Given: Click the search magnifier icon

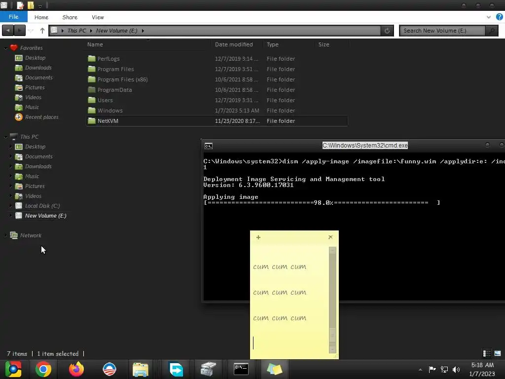Looking at the screenshot, I should (x=492, y=31).
